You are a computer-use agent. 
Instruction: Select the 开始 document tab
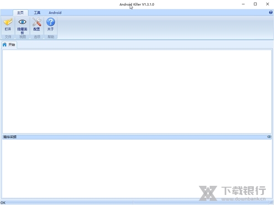click(x=9, y=45)
